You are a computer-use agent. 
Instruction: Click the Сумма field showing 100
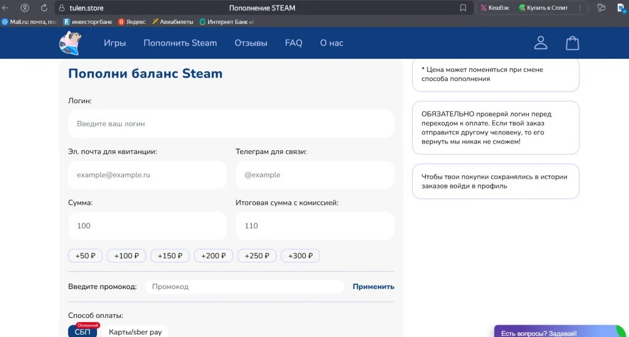click(x=147, y=226)
